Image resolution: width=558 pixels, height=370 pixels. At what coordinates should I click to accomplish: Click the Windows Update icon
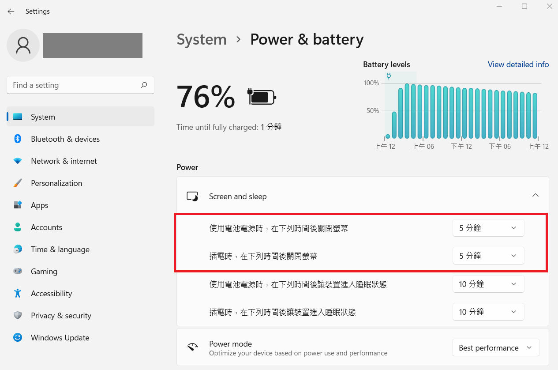click(x=18, y=338)
